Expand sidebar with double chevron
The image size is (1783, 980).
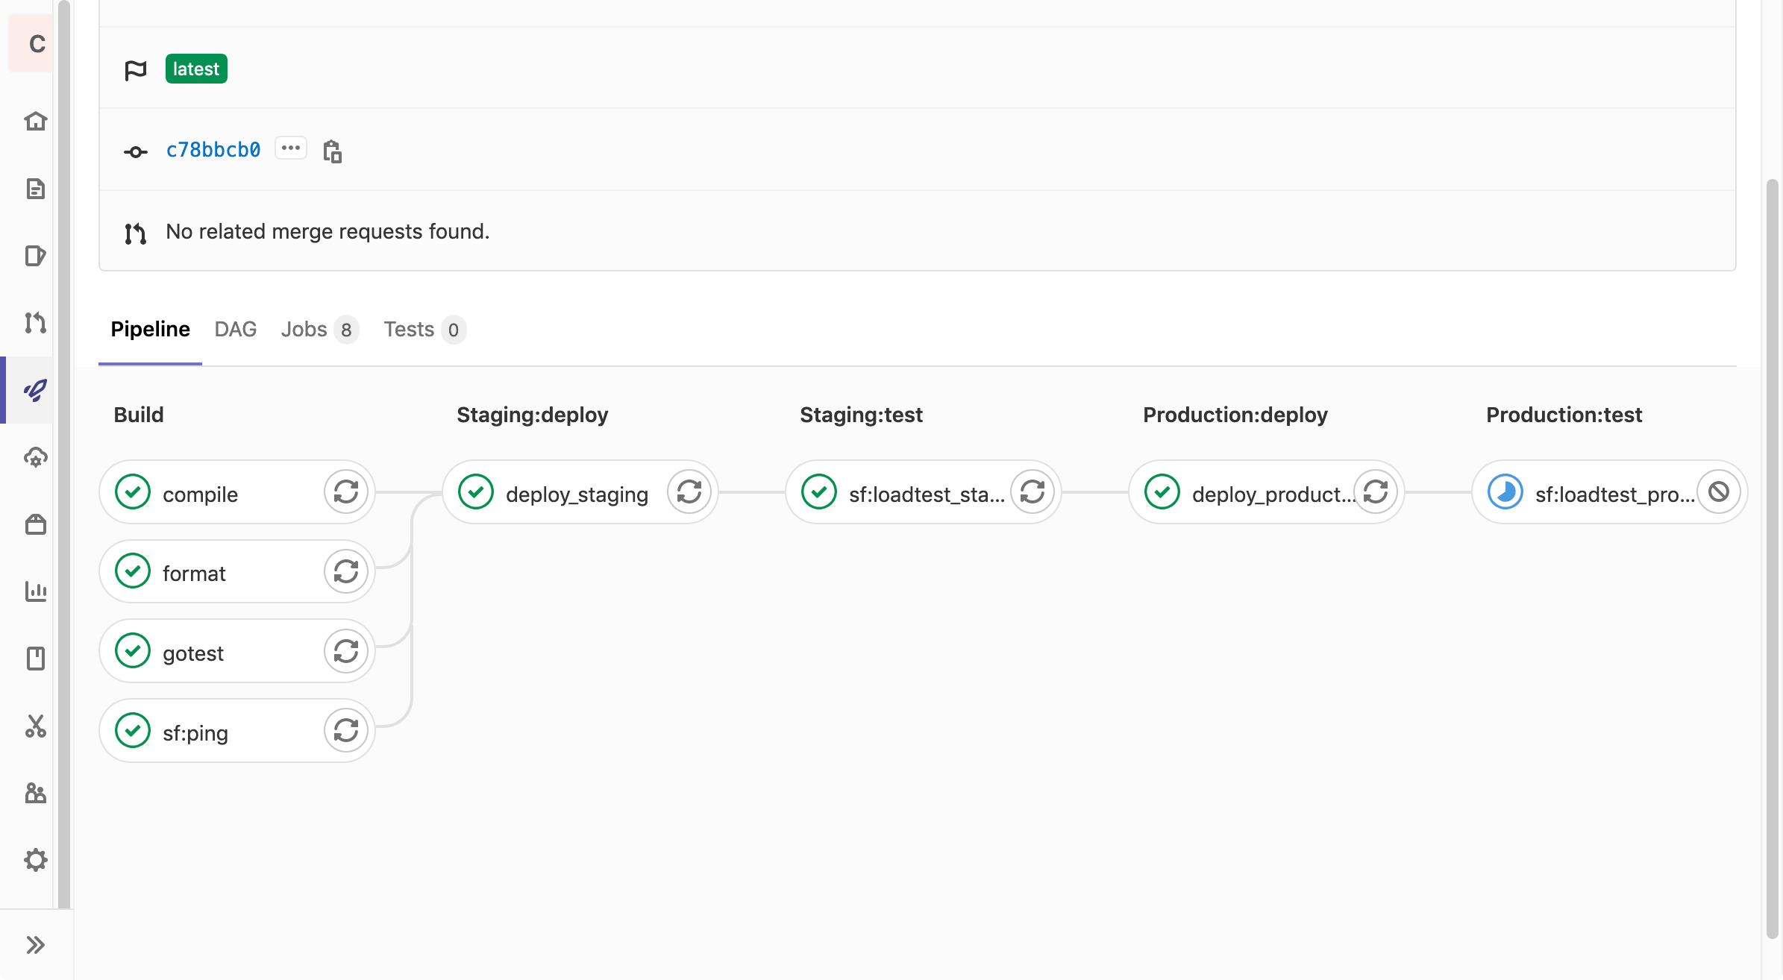[35, 945]
